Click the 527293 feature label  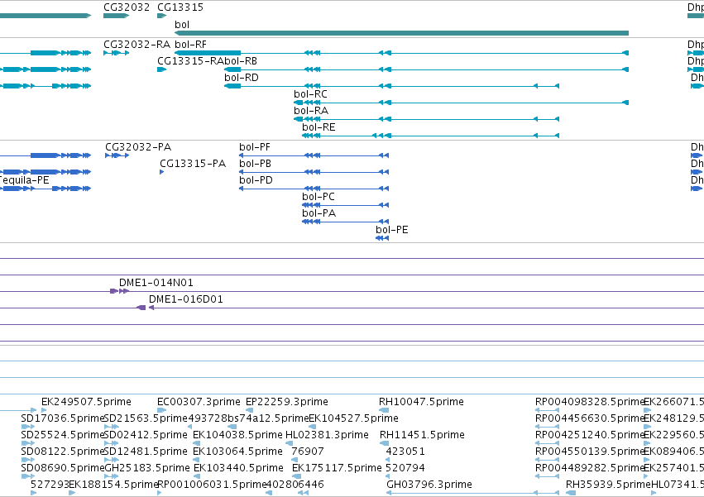(50, 485)
